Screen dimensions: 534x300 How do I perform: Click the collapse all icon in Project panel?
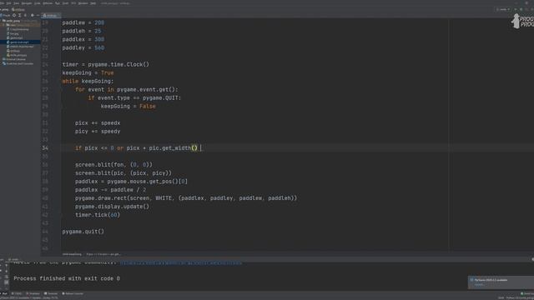tap(25, 15)
